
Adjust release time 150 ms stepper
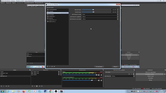[x=117, y=19]
